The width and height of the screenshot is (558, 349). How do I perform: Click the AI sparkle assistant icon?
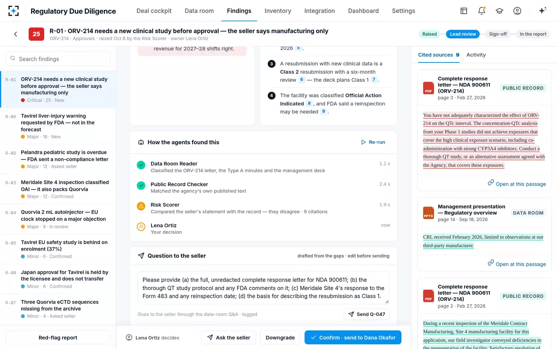pos(542,11)
